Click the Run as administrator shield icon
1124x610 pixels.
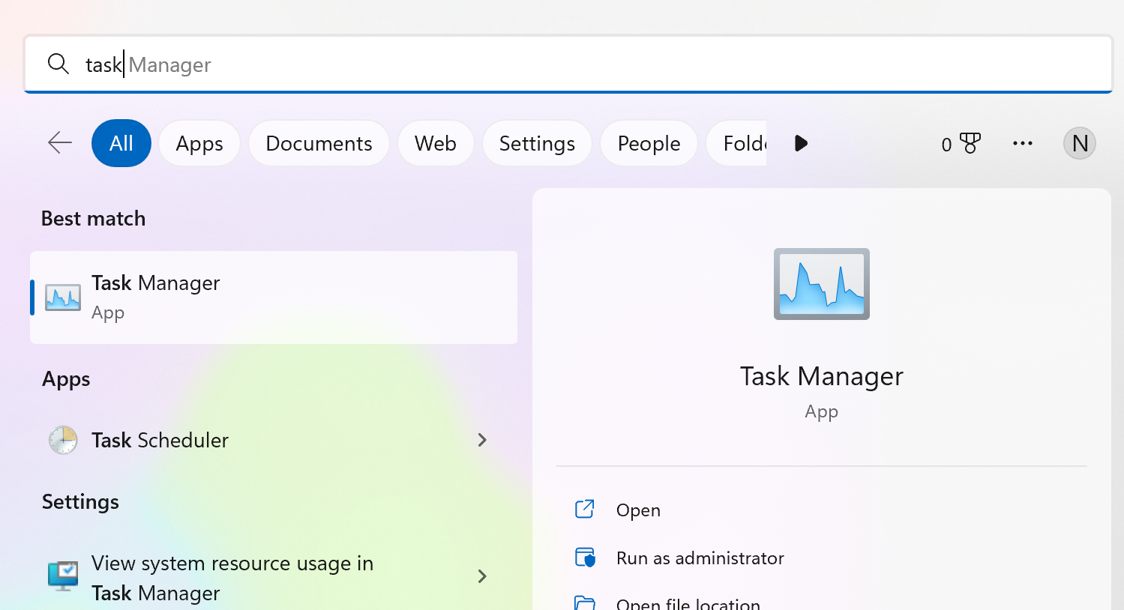tap(585, 558)
